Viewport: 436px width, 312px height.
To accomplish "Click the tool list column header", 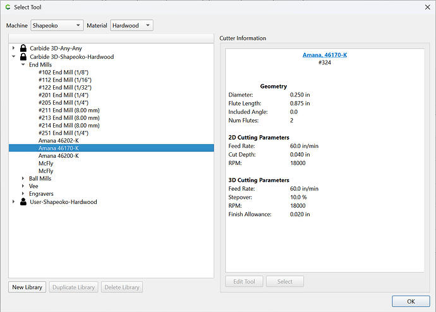I will [111, 39].
